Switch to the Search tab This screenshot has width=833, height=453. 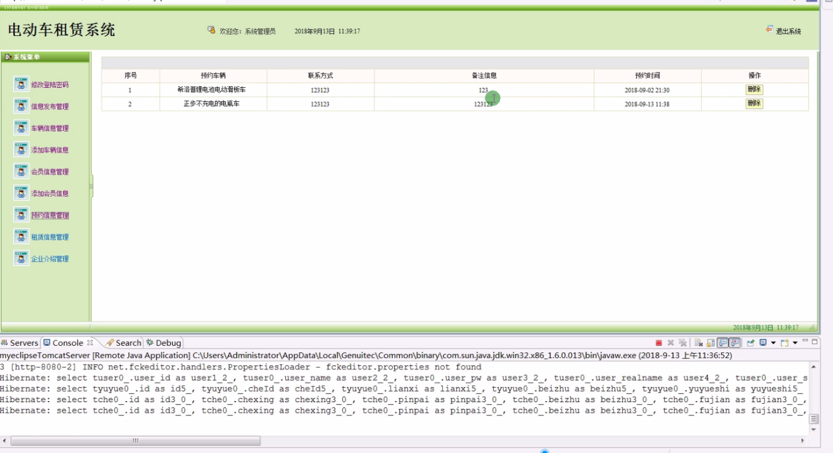pyautogui.click(x=123, y=343)
